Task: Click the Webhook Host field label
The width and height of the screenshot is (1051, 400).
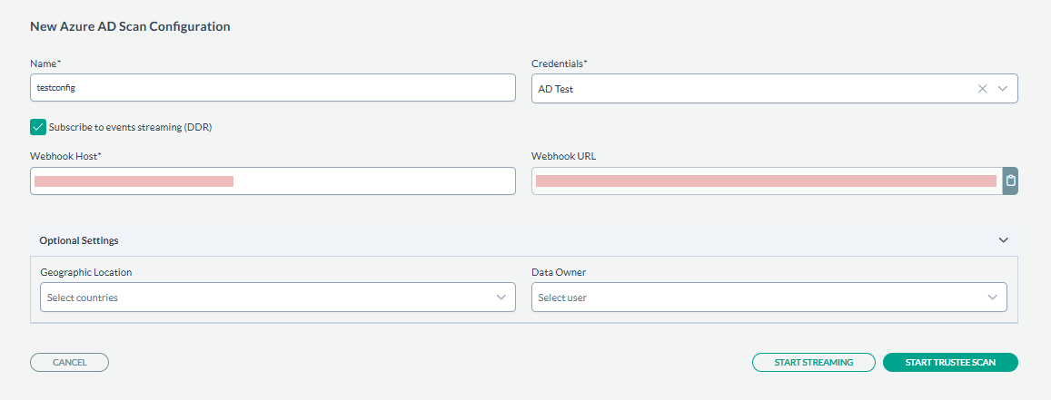Action: [65, 156]
